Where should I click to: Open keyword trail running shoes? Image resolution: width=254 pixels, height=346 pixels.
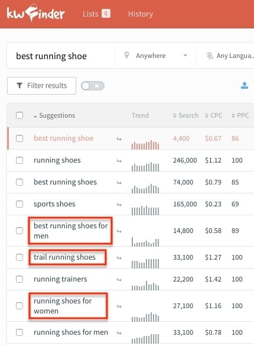64,257
